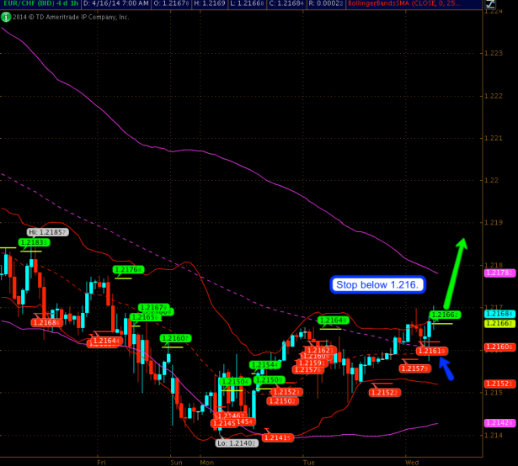The image size is (518, 466).
Task: Click the cyan 1.2168 price axis label
Action: 499,313
